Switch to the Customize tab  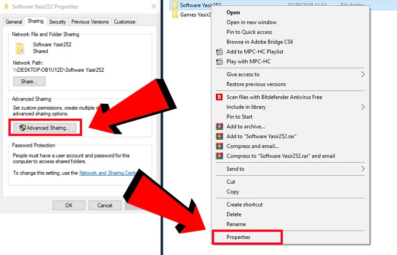click(124, 22)
